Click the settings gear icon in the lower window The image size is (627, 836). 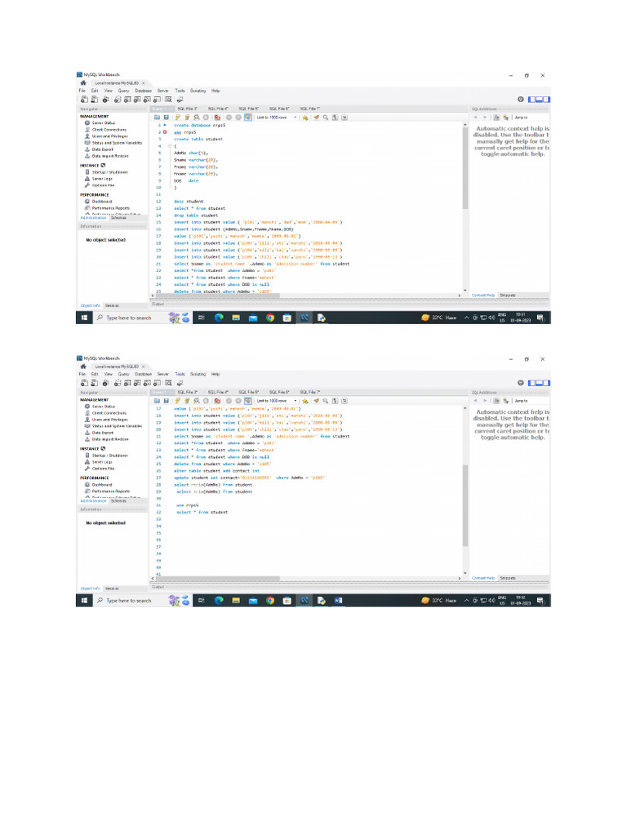tap(520, 382)
